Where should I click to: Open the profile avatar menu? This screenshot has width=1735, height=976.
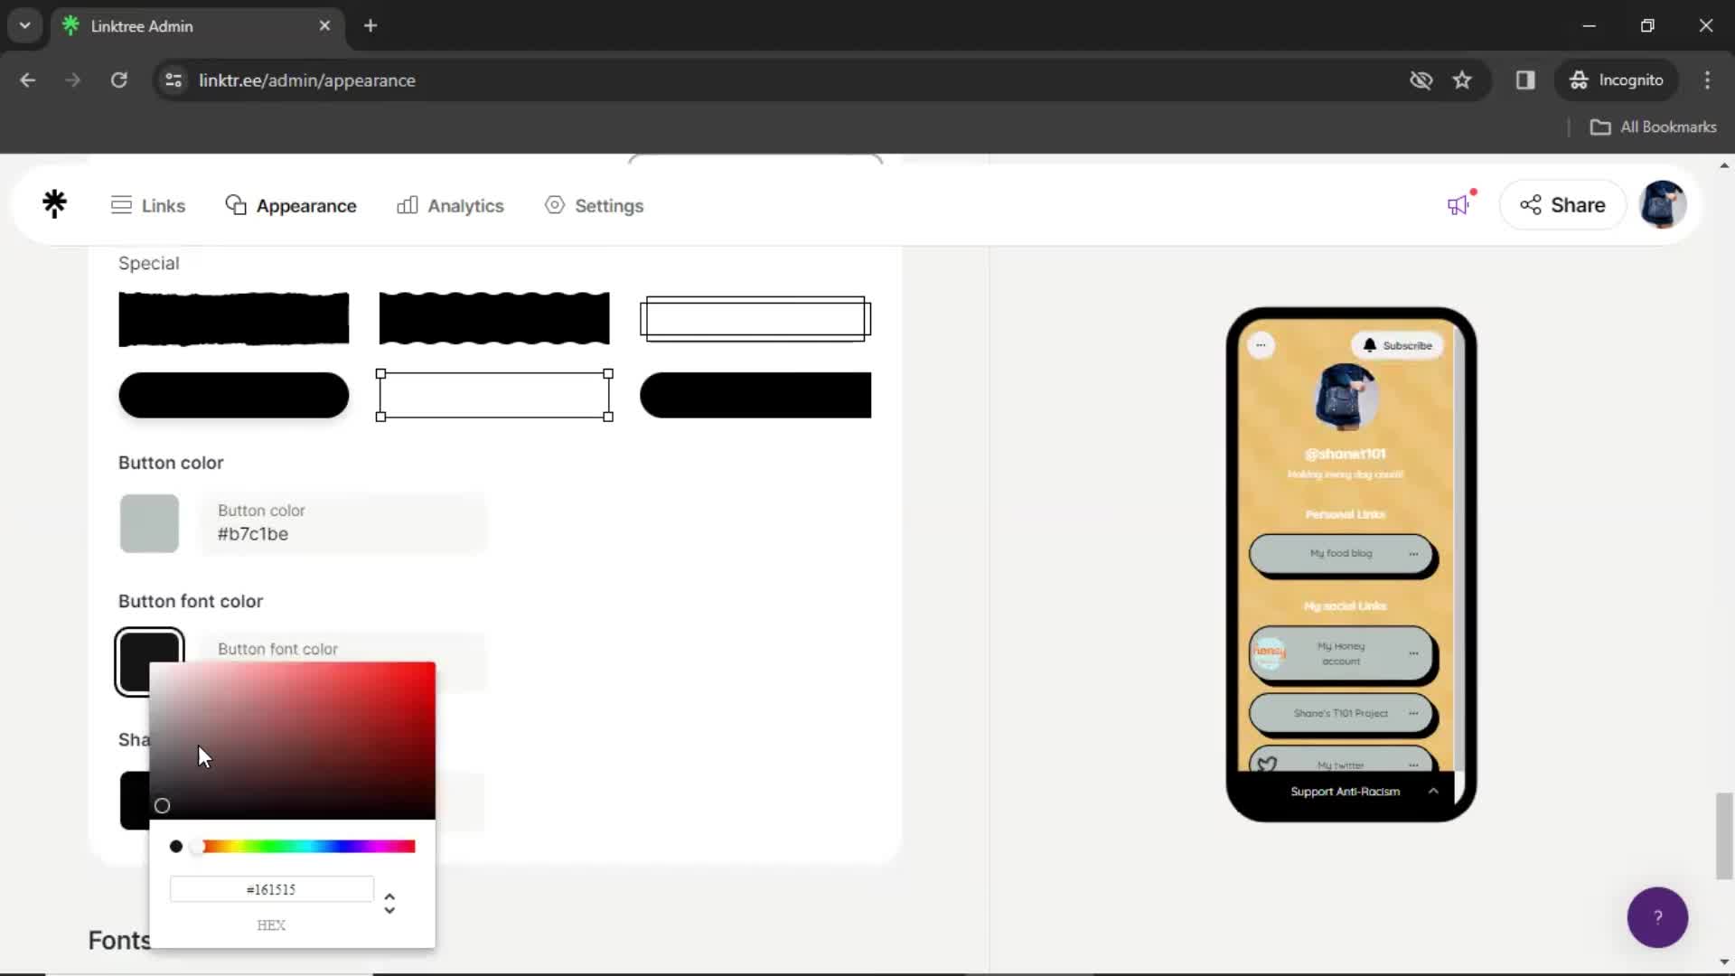pos(1663,204)
